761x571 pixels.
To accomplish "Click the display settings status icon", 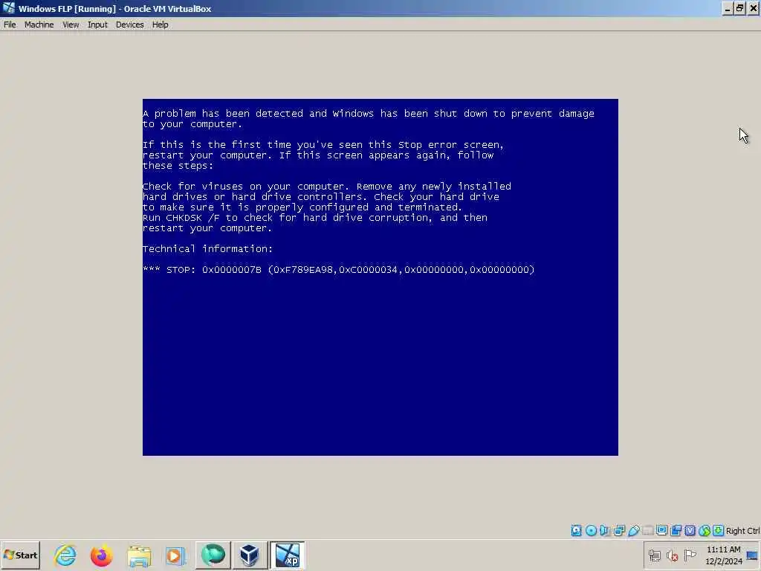I will click(x=661, y=530).
